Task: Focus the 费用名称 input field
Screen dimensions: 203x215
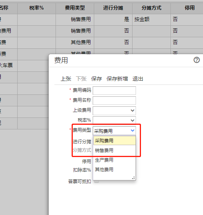Action: 115,101
